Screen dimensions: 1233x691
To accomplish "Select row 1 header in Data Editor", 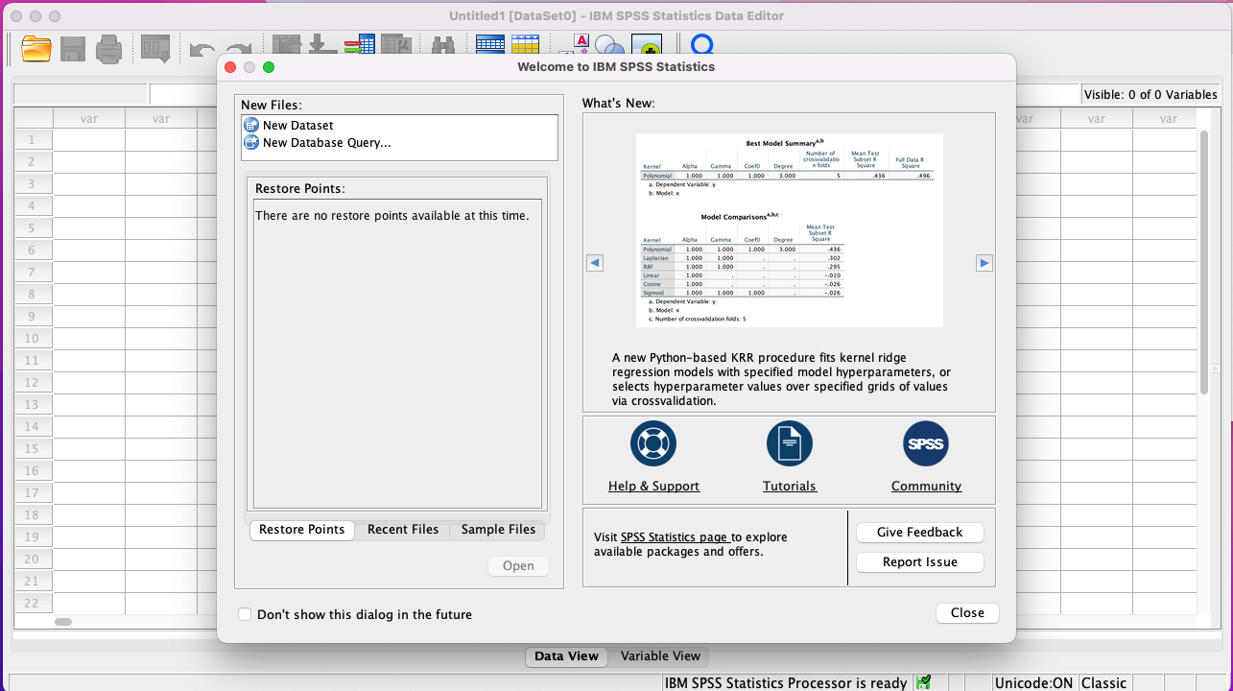I will pos(33,139).
